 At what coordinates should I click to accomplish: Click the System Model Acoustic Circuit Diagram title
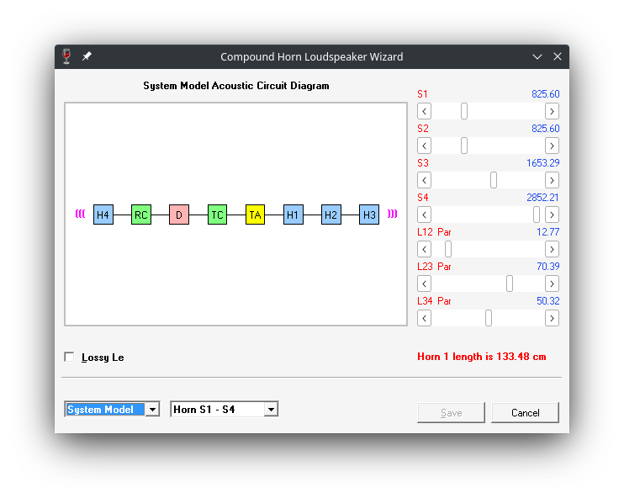click(x=236, y=86)
